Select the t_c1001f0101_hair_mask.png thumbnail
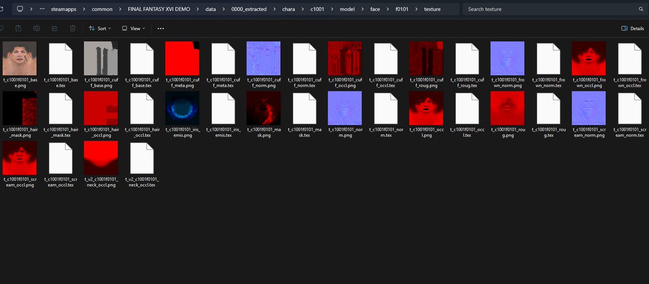Screen dimensions: 649x284 (19, 108)
